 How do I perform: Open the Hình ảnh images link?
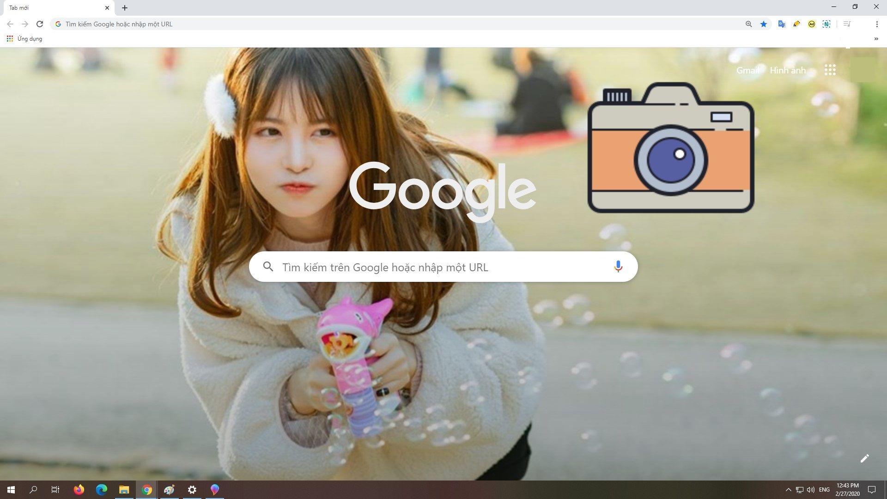pos(787,70)
